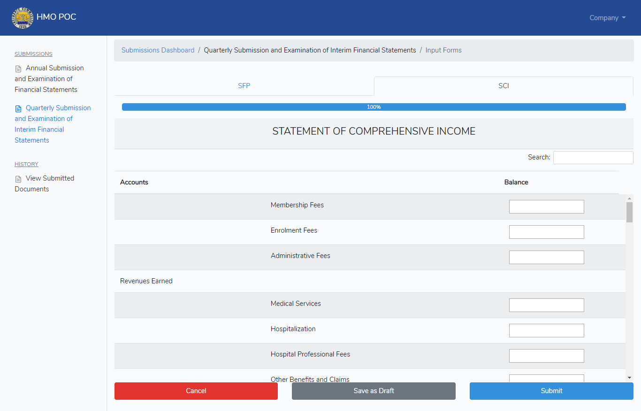Image resolution: width=641 pixels, height=411 pixels.
Task: Click the Accounts column header
Action: (134, 182)
